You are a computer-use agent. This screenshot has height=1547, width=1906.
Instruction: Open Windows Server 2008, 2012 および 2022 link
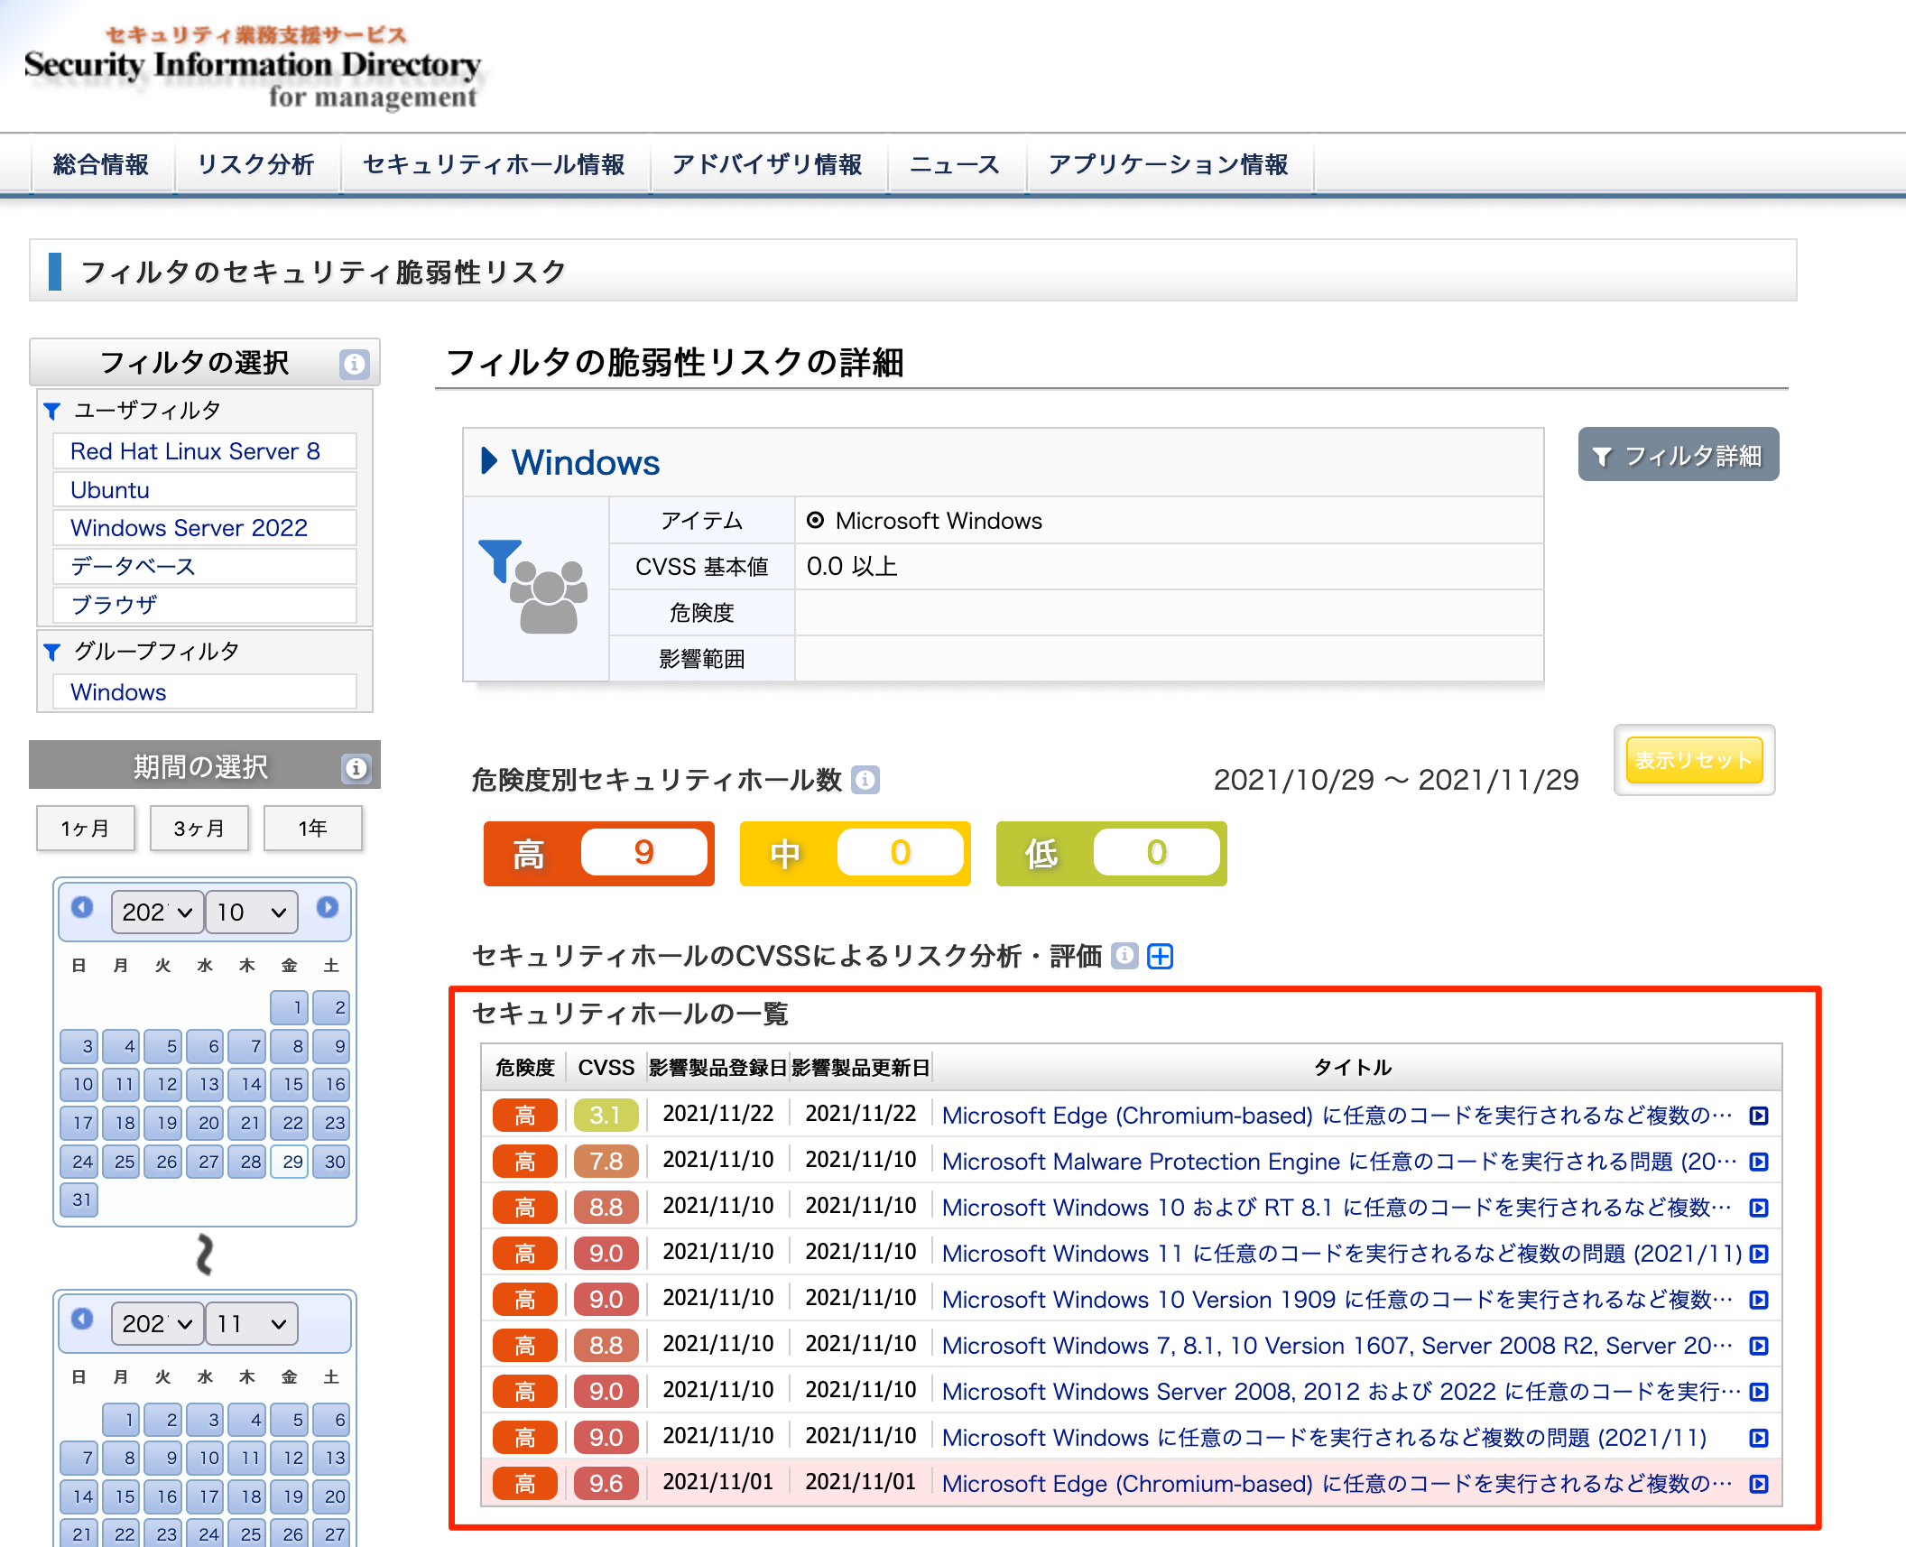pyautogui.click(x=1341, y=1392)
